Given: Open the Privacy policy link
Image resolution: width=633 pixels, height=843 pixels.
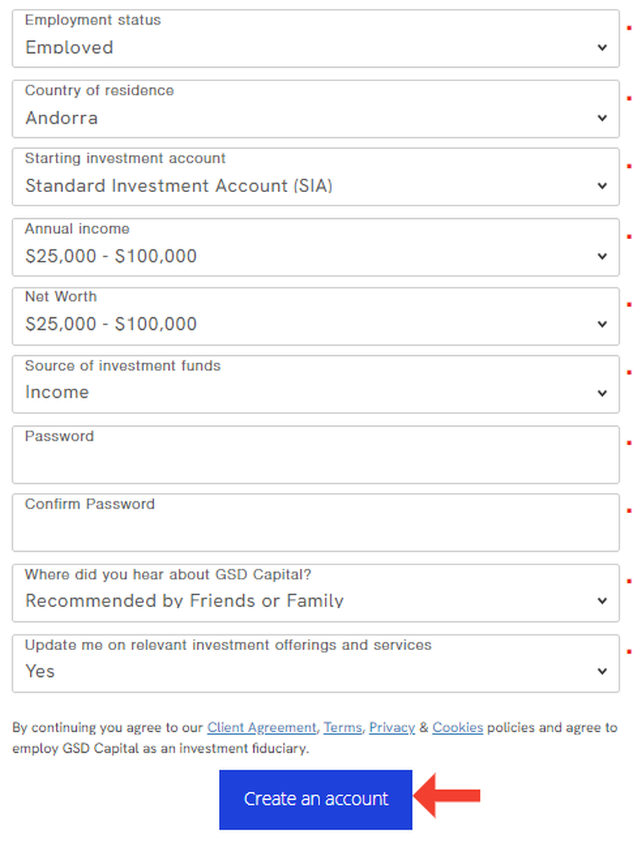Looking at the screenshot, I should [392, 728].
